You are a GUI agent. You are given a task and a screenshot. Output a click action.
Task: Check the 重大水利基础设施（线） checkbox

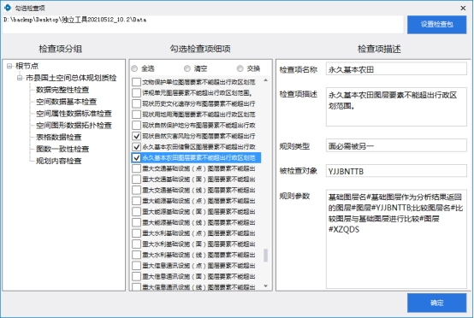coord(137,255)
